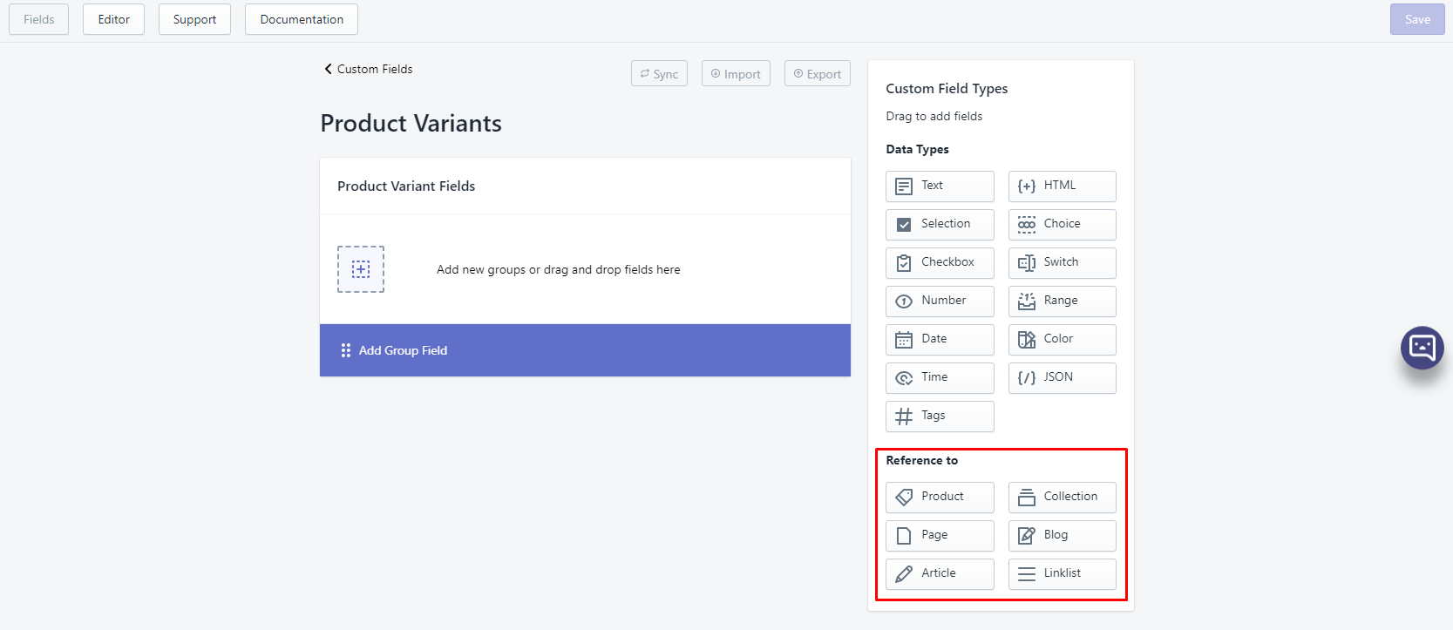Click the Choice field type icon
The image size is (1453, 630).
pyautogui.click(x=1027, y=225)
